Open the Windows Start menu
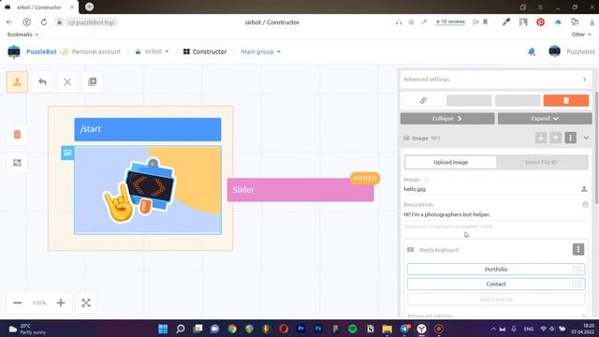The height and width of the screenshot is (337, 599). 163,329
